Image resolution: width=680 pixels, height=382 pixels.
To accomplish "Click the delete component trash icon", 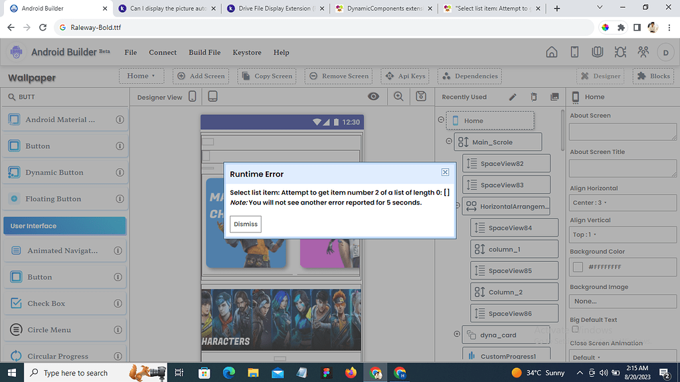I will [533, 97].
